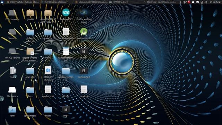222x125 pixels.
Task: Open the Youtube drive icon
Action: coord(12,32)
